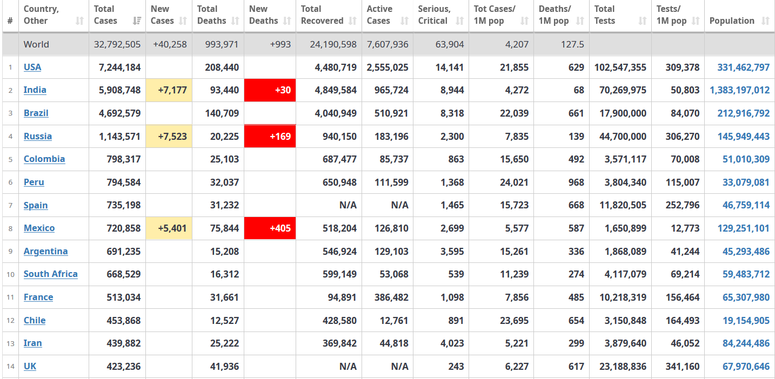Sort by Population column arrows

tap(765, 21)
